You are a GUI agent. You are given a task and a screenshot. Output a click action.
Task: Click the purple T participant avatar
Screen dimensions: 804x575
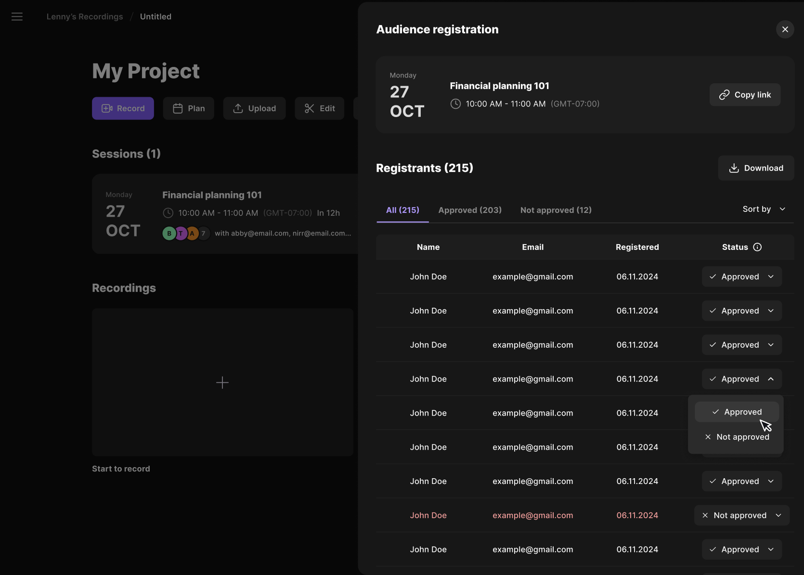tap(181, 234)
